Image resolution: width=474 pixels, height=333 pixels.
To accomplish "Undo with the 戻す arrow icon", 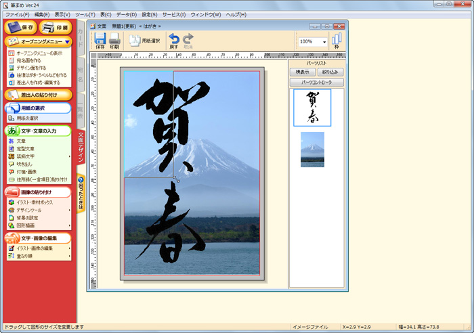I will click(x=174, y=40).
